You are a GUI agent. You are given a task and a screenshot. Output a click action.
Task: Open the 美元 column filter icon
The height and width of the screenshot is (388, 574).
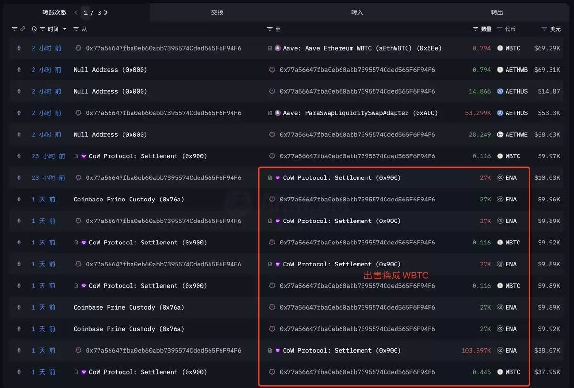point(544,29)
